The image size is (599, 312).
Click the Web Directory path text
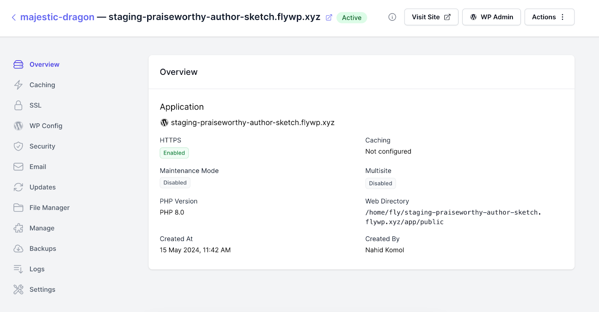coord(453,217)
